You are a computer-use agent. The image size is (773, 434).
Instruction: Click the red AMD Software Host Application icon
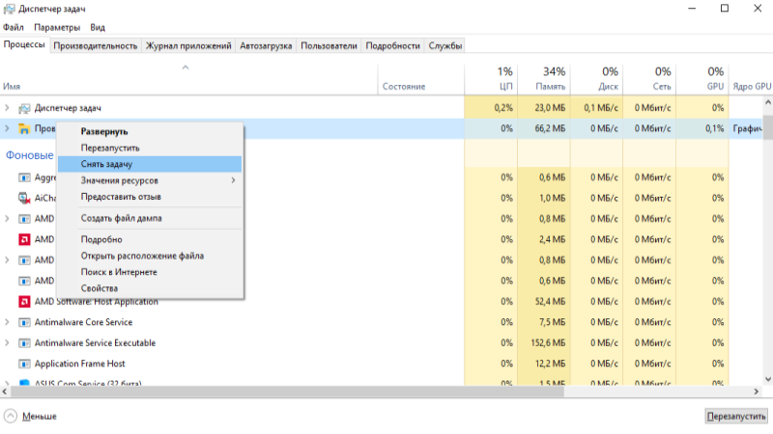pos(24,302)
